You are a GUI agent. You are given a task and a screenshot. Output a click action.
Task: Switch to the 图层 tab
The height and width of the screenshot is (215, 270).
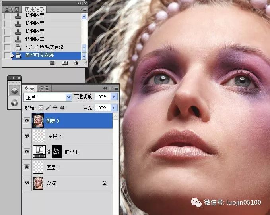tap(29, 88)
